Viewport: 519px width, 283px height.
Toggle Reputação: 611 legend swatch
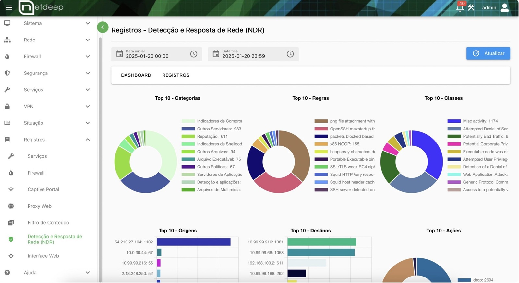pos(188,136)
